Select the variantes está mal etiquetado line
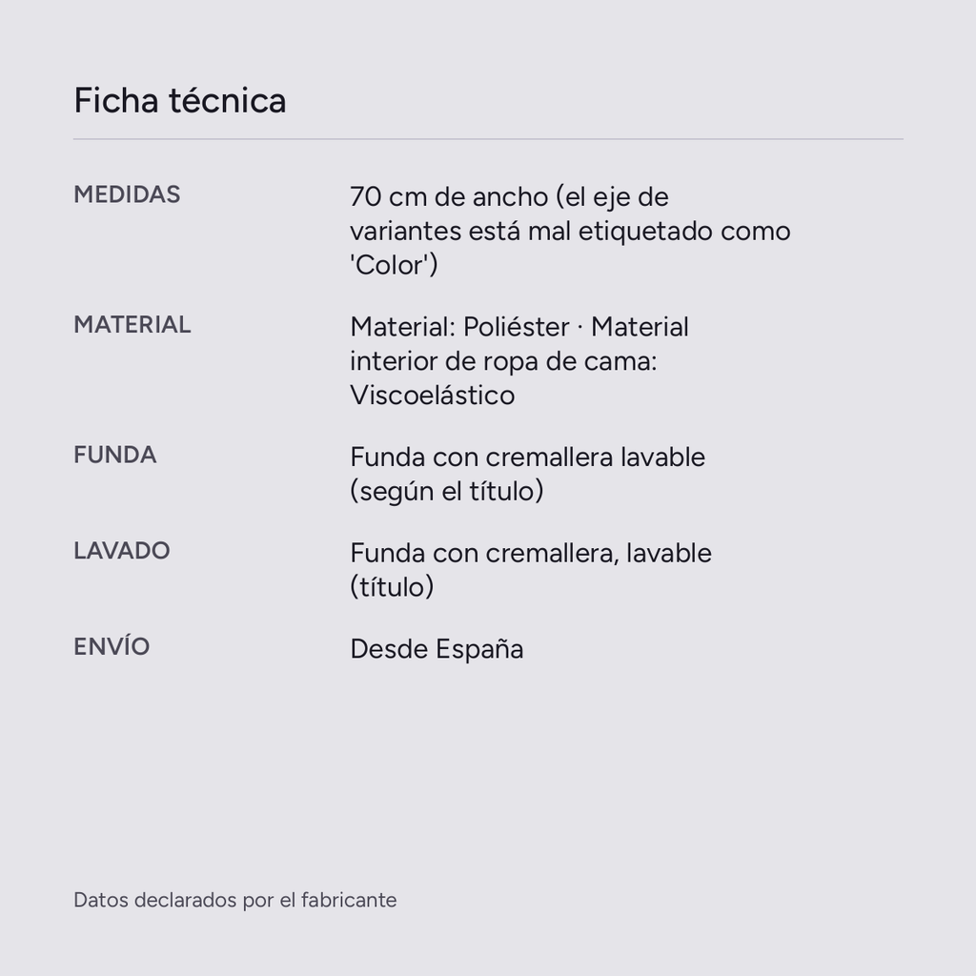The image size is (976, 976). (x=570, y=231)
